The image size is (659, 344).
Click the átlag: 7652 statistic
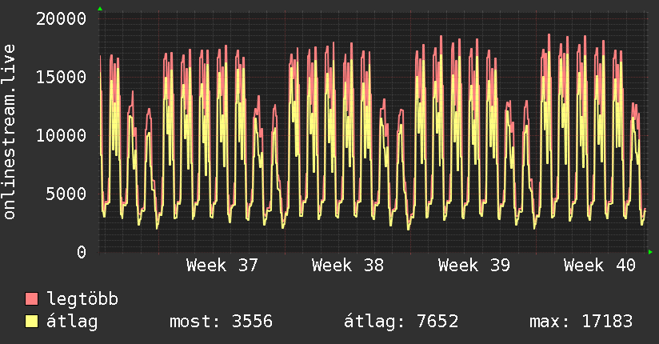(401, 322)
